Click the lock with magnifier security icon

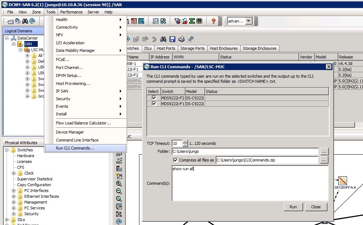tap(184, 21)
